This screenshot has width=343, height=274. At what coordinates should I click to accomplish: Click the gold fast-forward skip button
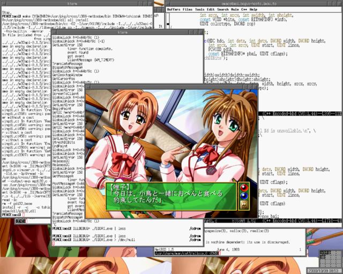[244, 204]
